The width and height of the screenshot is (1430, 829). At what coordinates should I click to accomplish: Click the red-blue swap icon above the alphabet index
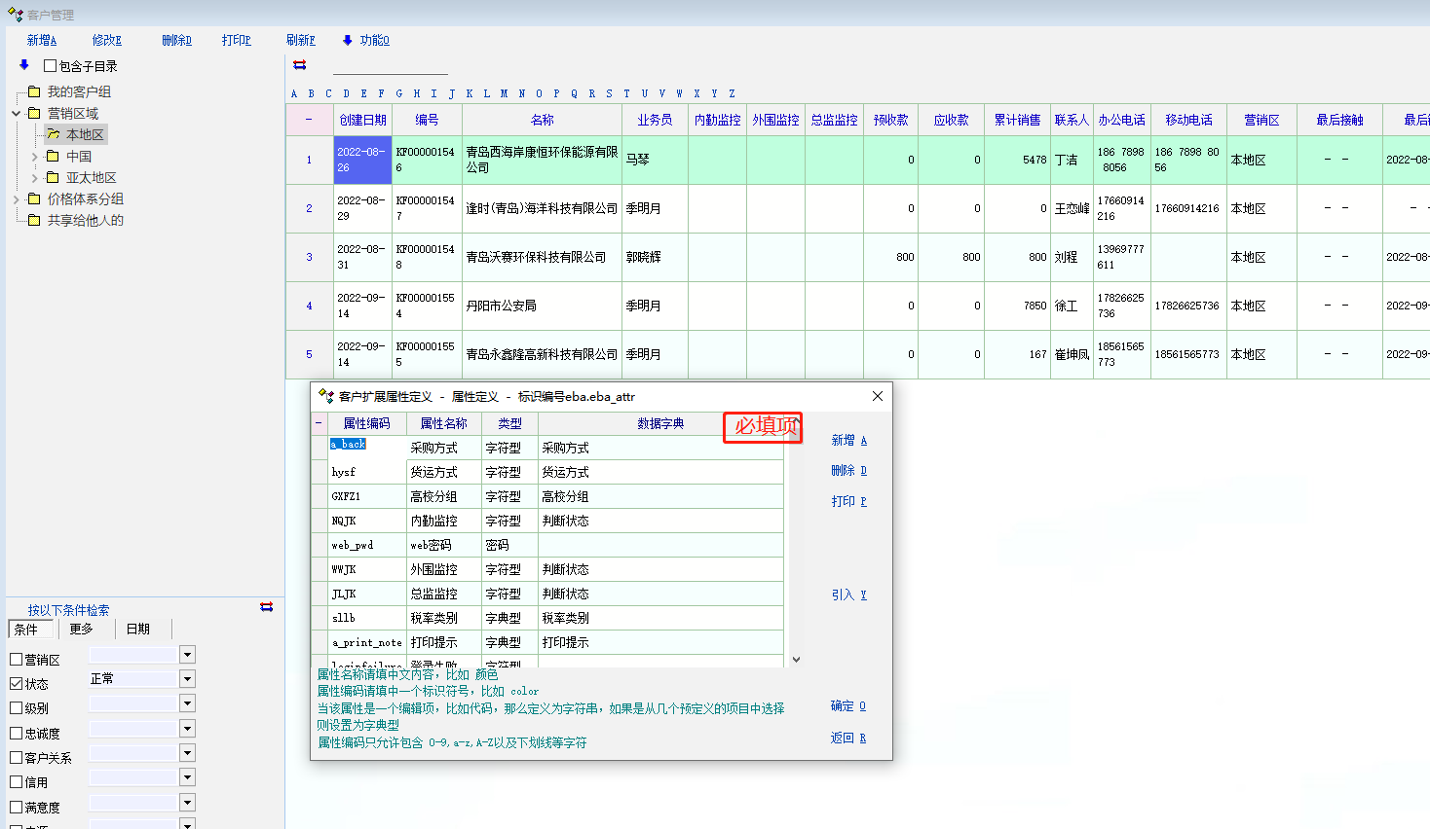point(300,65)
